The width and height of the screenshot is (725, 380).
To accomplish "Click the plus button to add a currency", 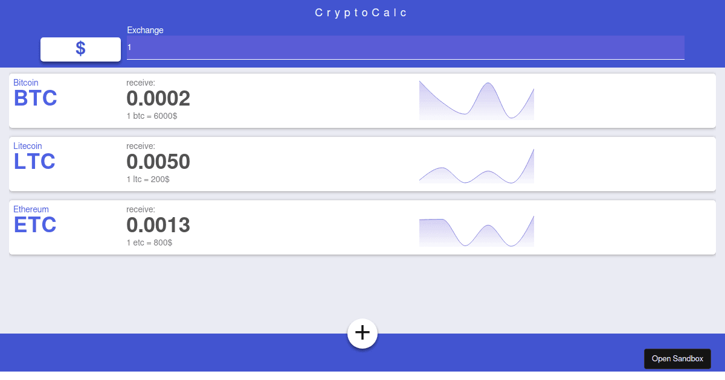I will (x=362, y=333).
